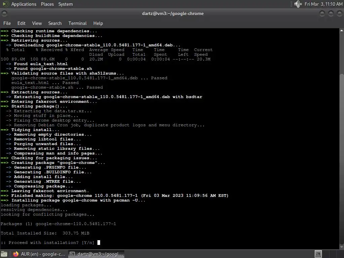This screenshot has height=258, width=344.
Task: Click the Checking runtime dependencies line
Action: pyautogui.click(x=49, y=31)
